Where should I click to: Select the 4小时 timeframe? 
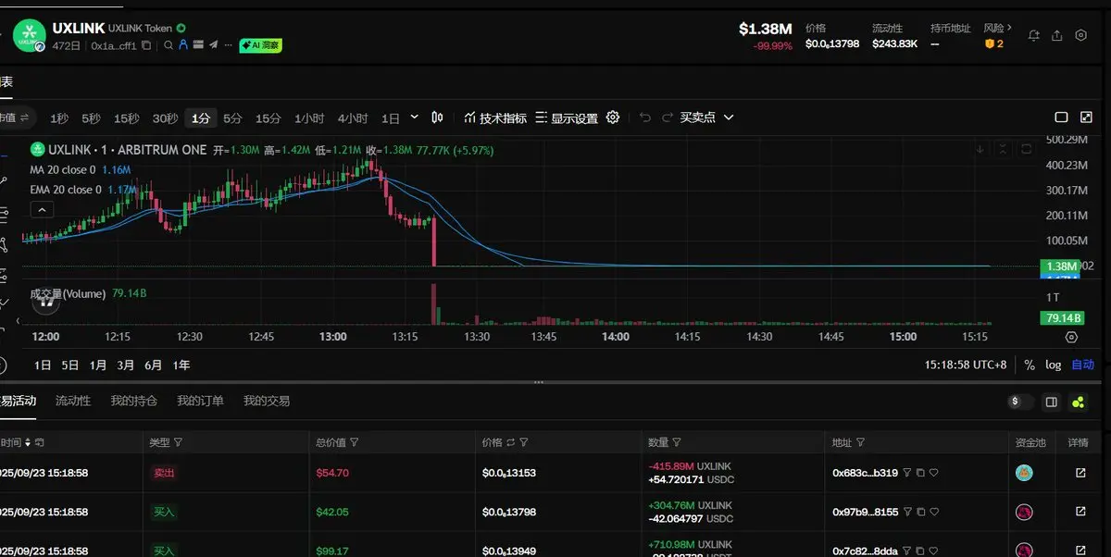[353, 118]
